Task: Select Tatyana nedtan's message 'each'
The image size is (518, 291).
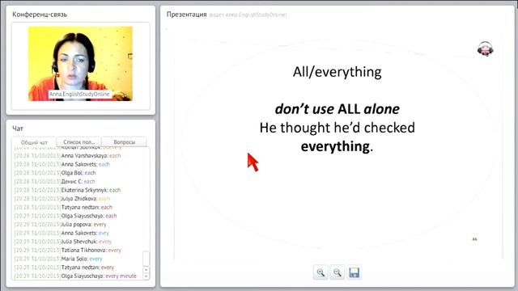Action: pyautogui.click(x=63, y=207)
